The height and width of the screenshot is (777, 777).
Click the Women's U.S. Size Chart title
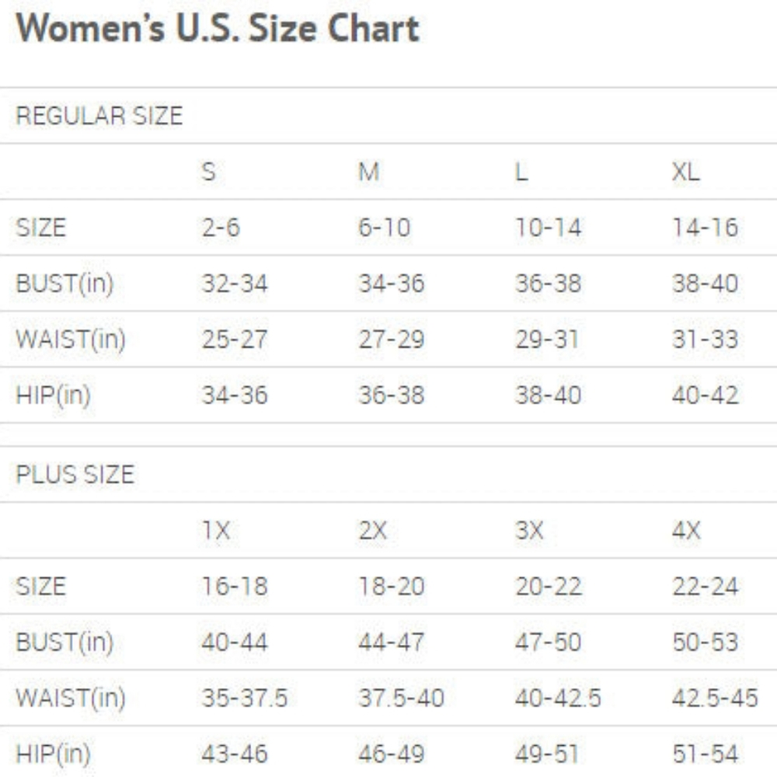pyautogui.click(x=218, y=28)
